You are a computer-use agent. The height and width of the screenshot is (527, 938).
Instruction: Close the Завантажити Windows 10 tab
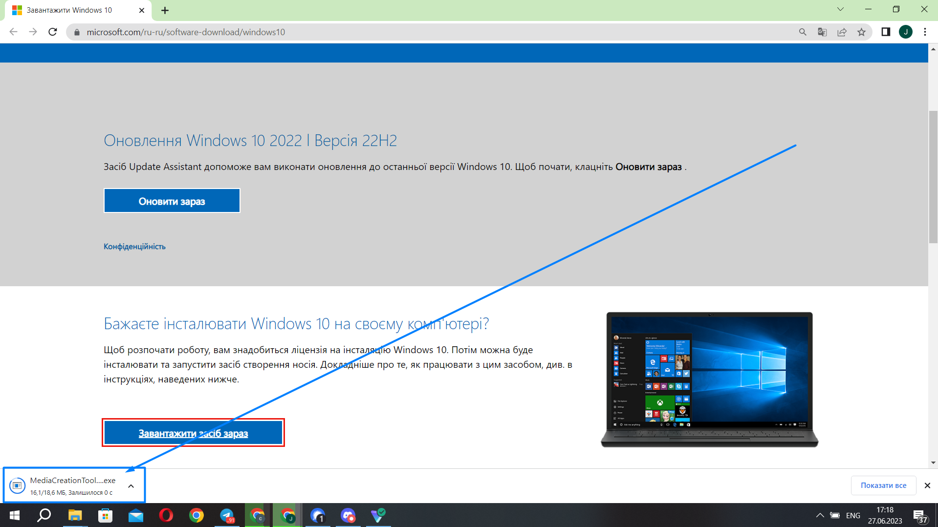click(x=142, y=10)
